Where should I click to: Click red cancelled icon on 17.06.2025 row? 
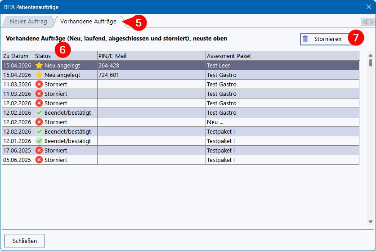click(39, 150)
